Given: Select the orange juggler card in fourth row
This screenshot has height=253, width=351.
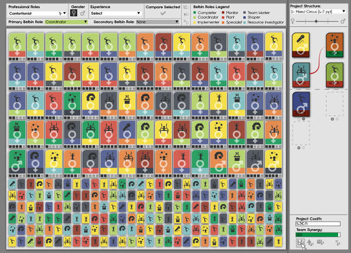Looking at the screenshot, I should click(x=36, y=134).
